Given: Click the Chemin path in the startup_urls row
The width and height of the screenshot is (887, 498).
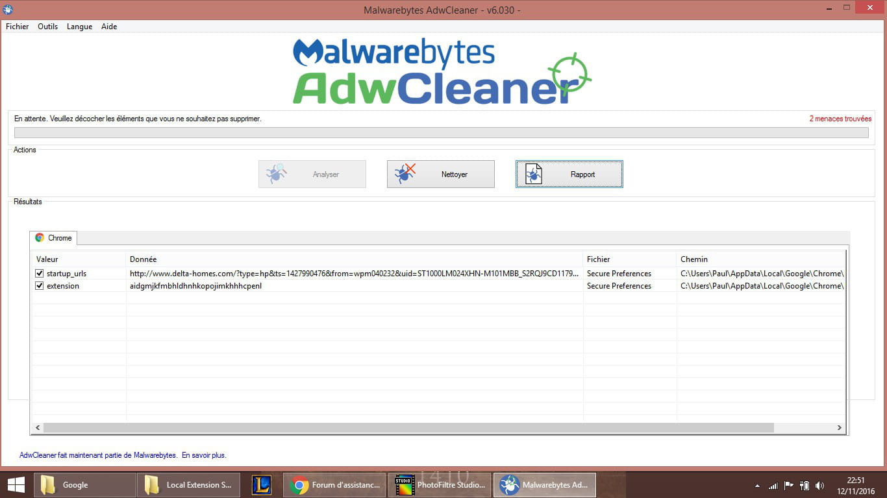Looking at the screenshot, I should 762,274.
